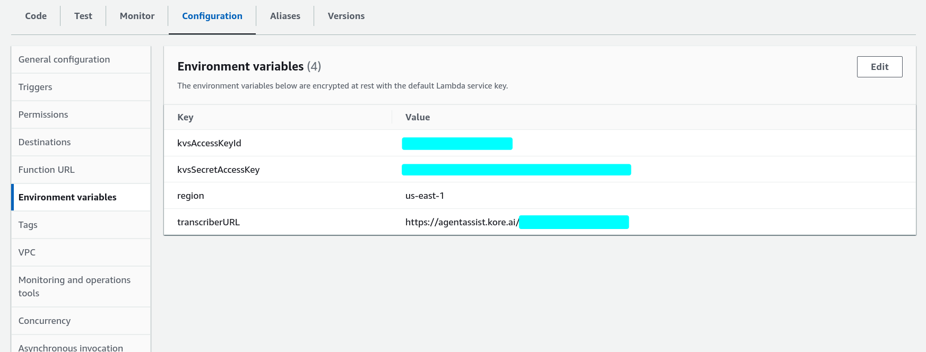This screenshot has height=352, width=926.
Task: Click the Edit environment variables button
Action: pos(879,67)
